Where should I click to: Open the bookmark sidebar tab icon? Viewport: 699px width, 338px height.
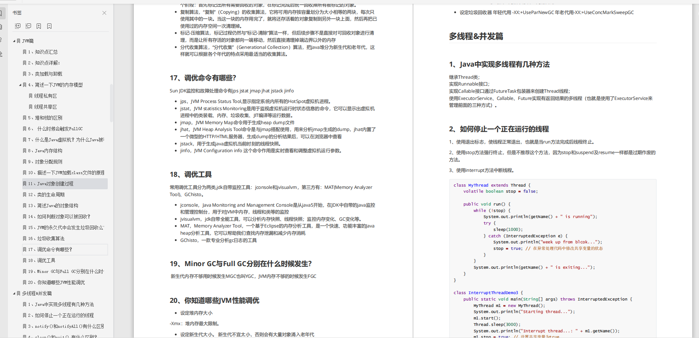click(1, 14)
